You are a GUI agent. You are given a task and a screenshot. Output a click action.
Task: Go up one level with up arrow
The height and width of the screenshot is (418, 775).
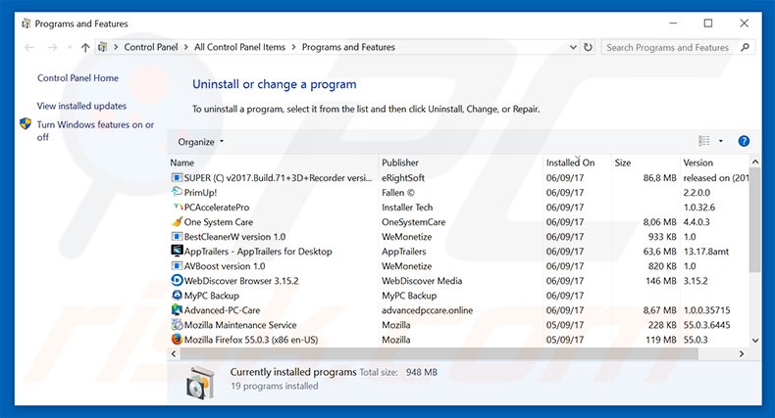click(85, 47)
